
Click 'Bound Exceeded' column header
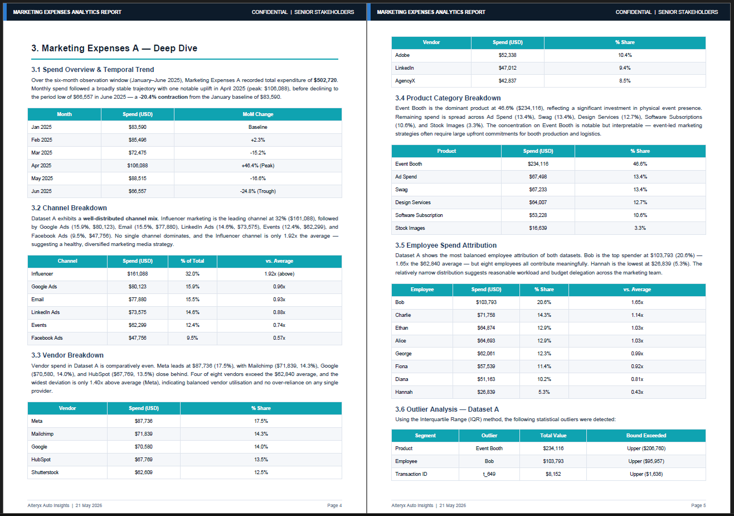[646, 436]
